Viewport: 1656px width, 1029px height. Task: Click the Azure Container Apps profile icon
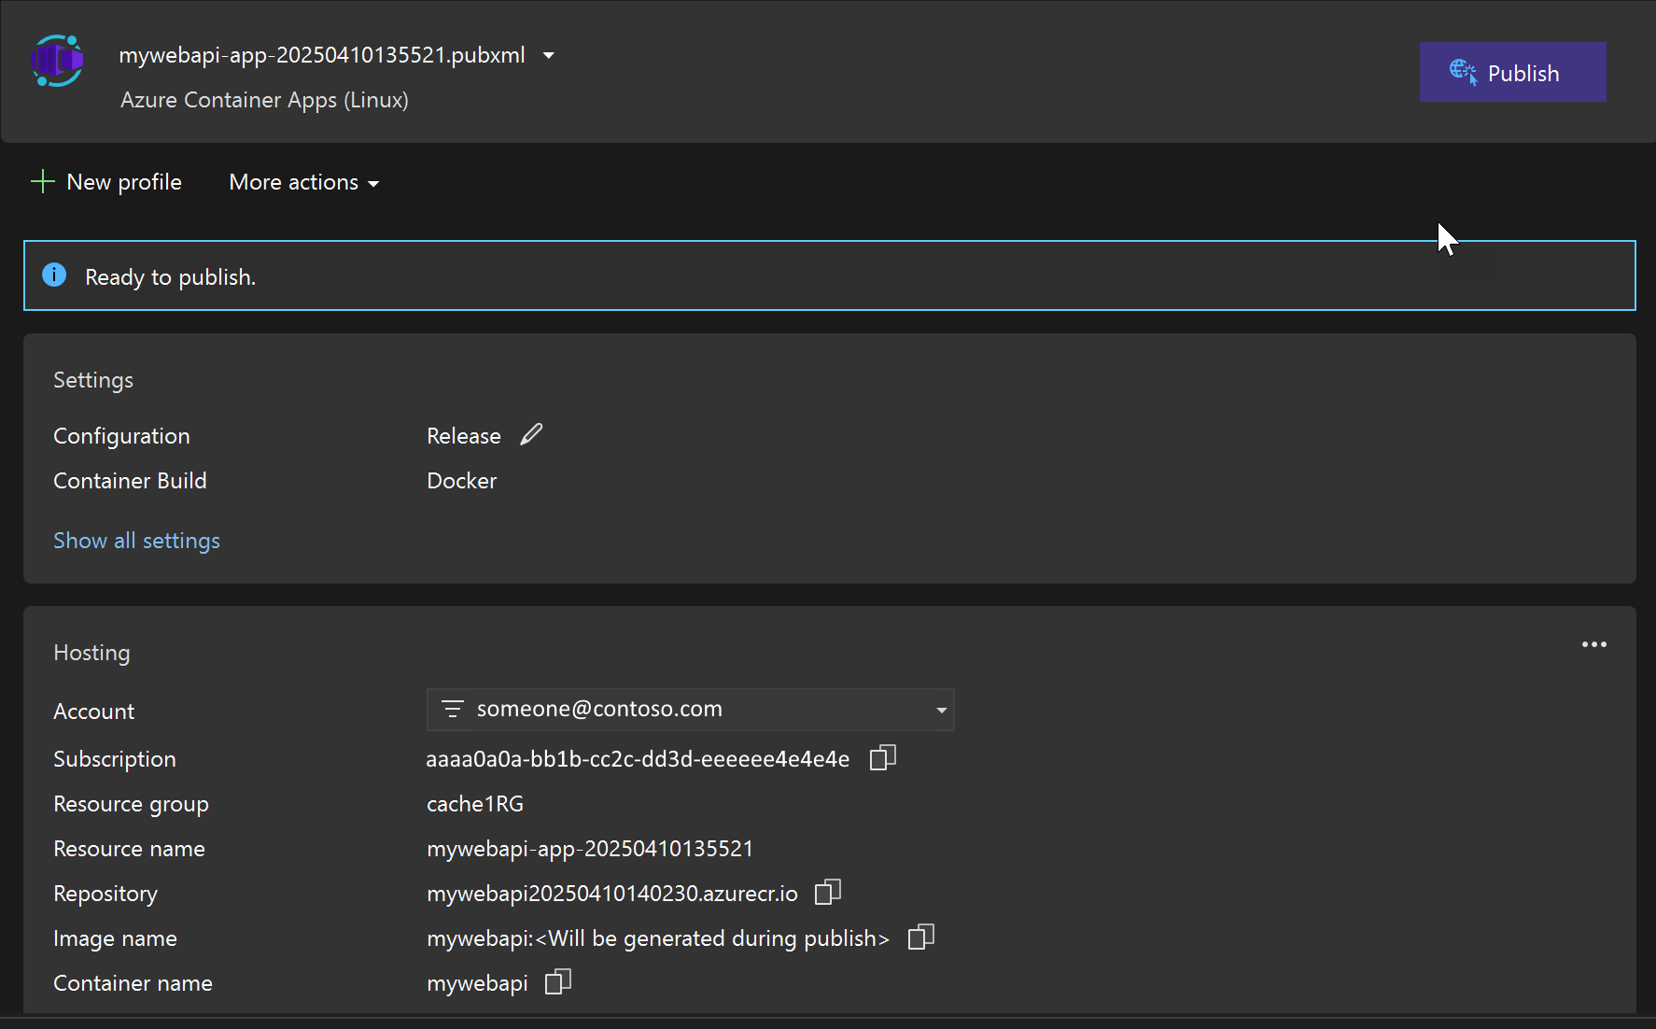(57, 61)
